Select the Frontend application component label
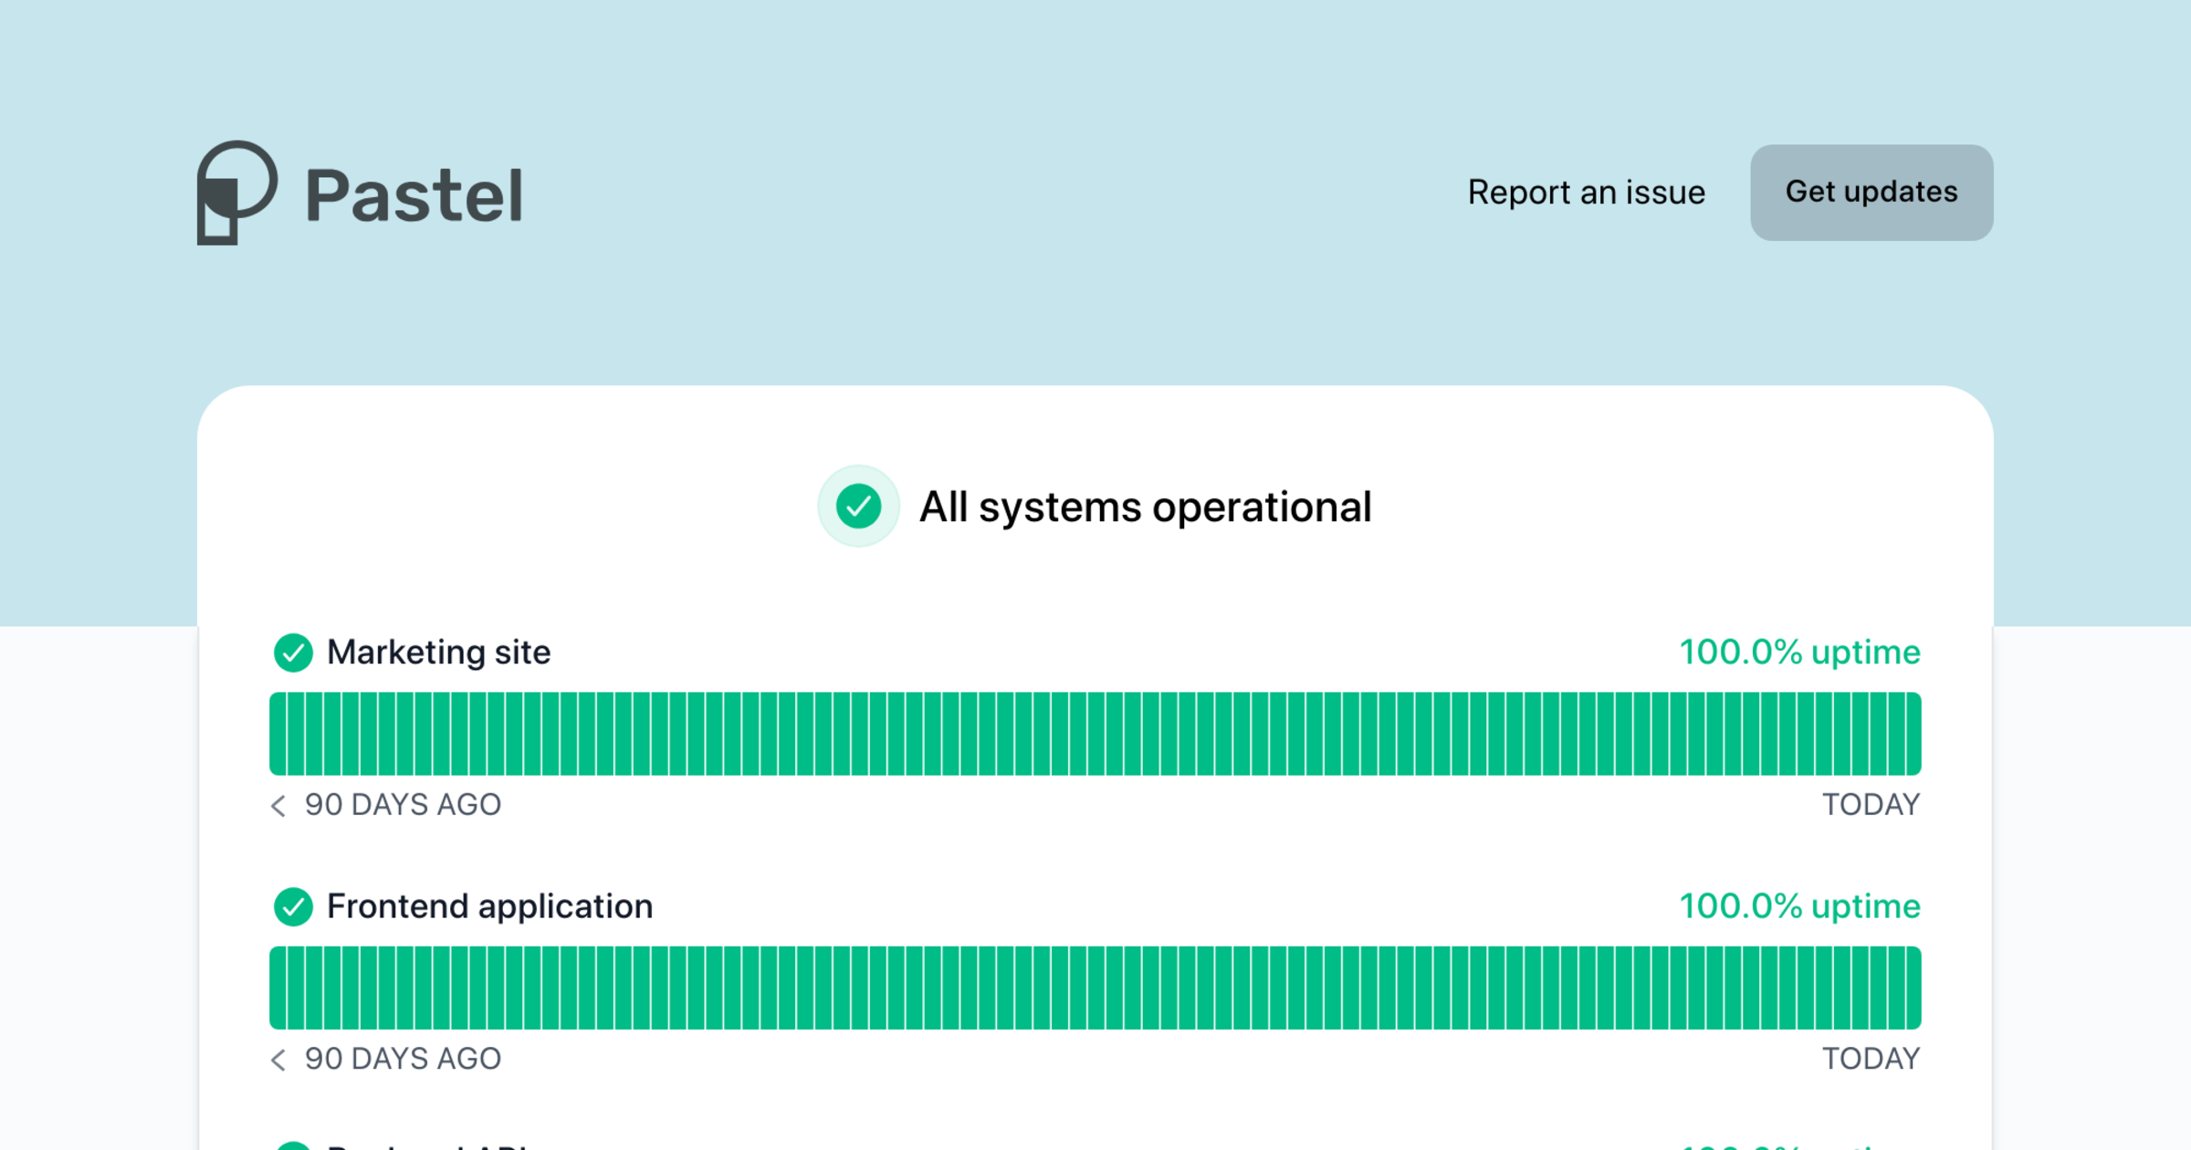 click(x=489, y=906)
